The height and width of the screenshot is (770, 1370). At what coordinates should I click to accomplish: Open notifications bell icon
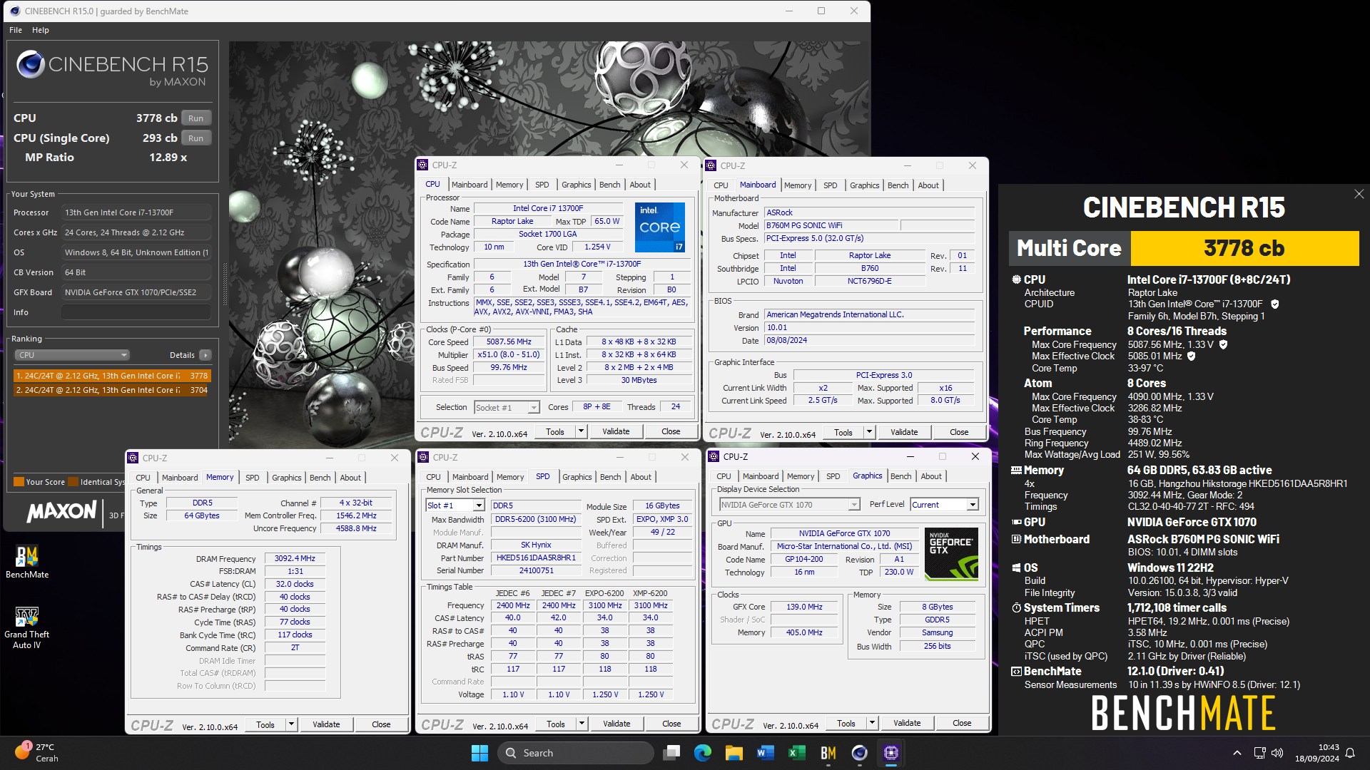(x=1350, y=753)
